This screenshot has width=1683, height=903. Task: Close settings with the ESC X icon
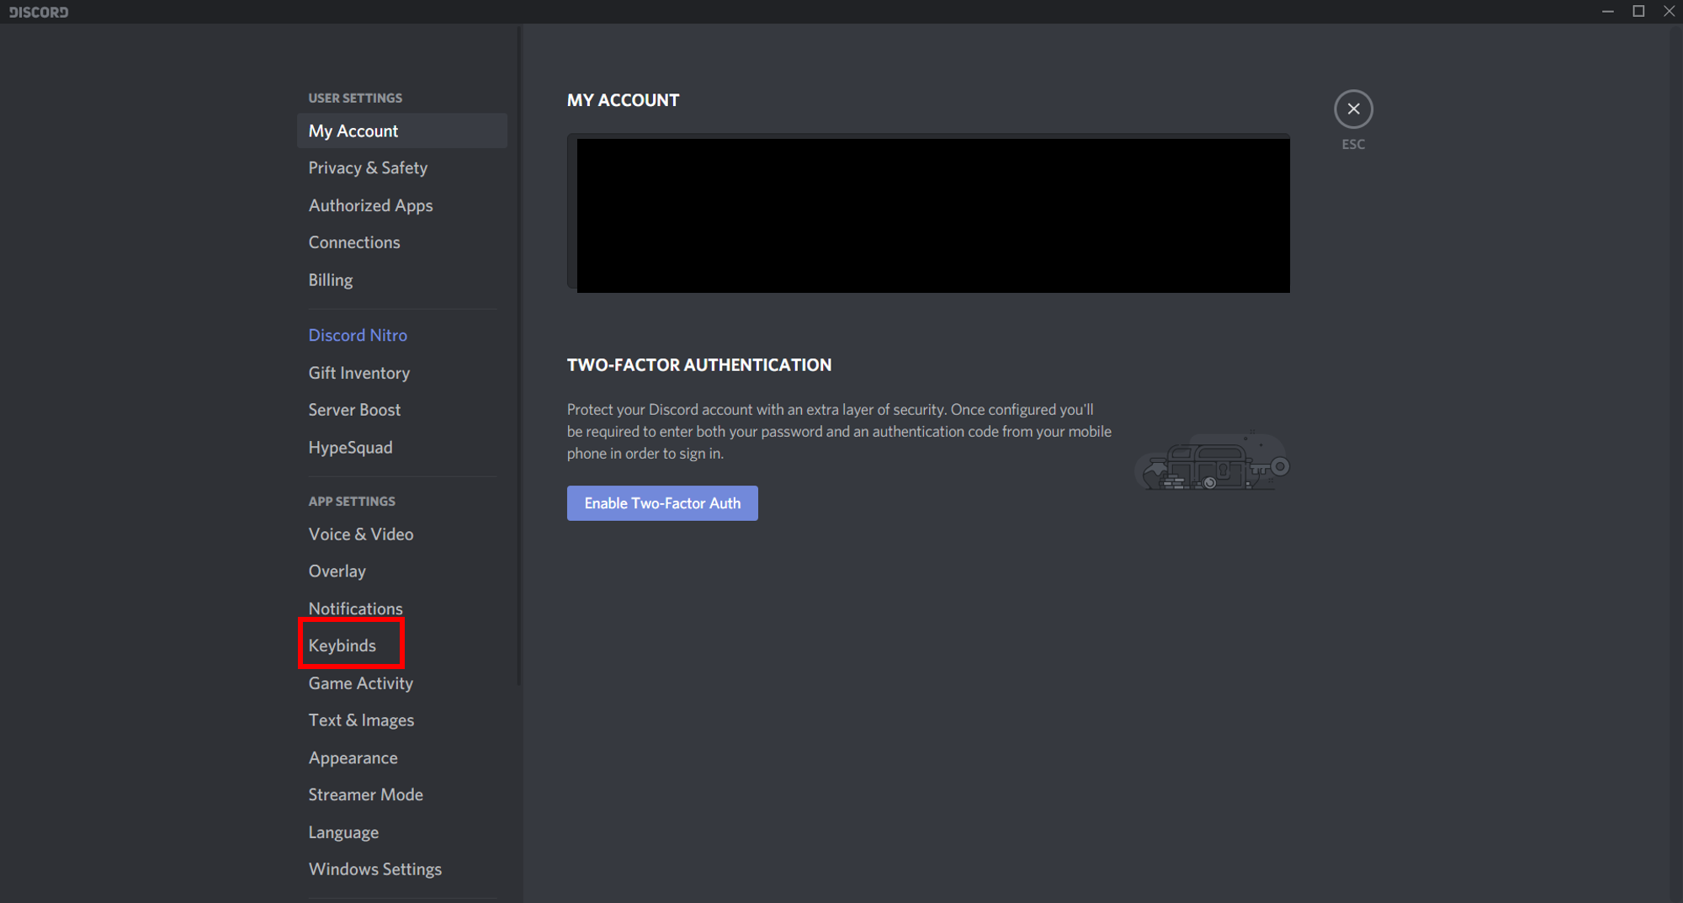[1353, 109]
